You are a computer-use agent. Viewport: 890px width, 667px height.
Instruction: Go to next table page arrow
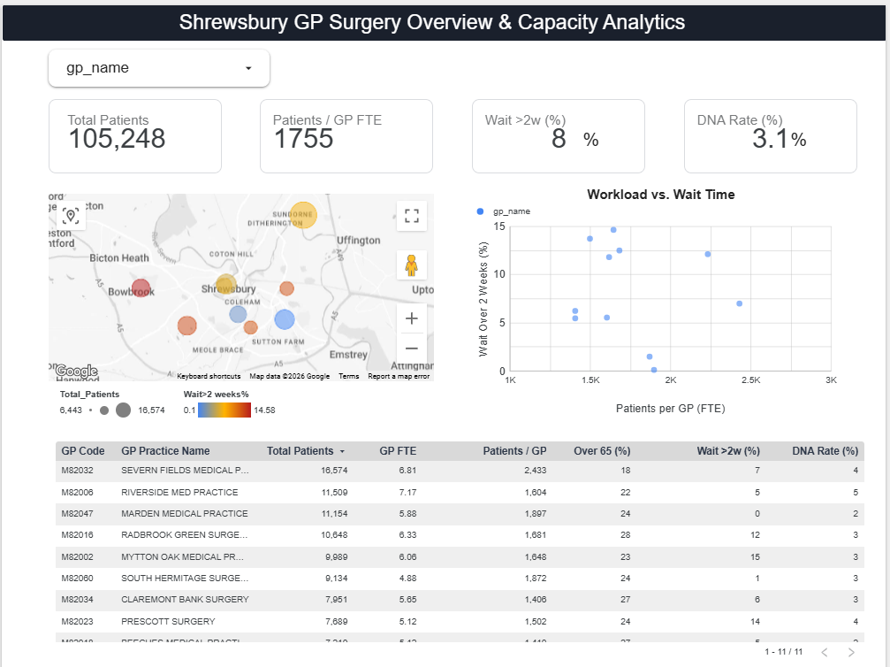coord(851,652)
